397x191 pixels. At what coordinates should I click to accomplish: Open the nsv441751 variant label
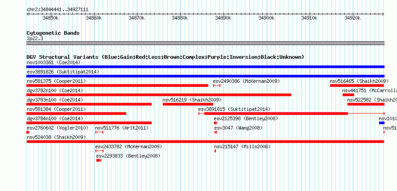[x=369, y=91]
